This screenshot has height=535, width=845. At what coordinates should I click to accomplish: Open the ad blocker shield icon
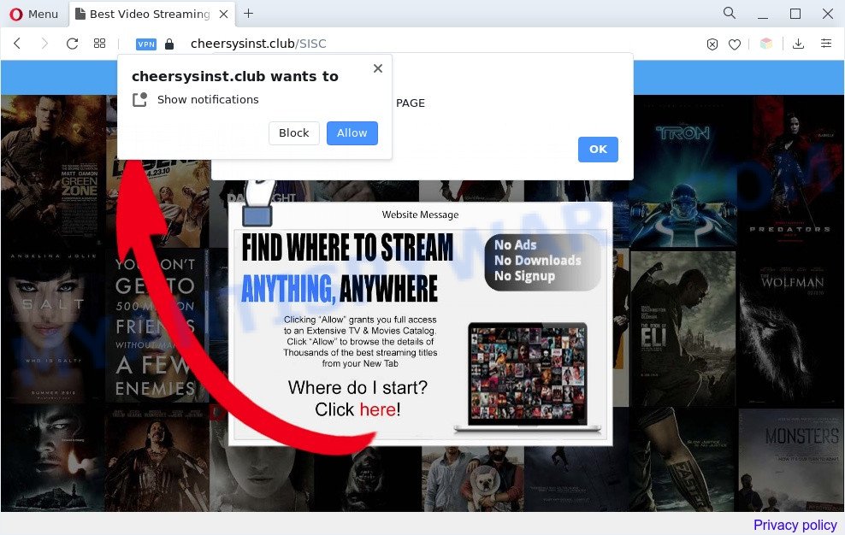pyautogui.click(x=712, y=44)
